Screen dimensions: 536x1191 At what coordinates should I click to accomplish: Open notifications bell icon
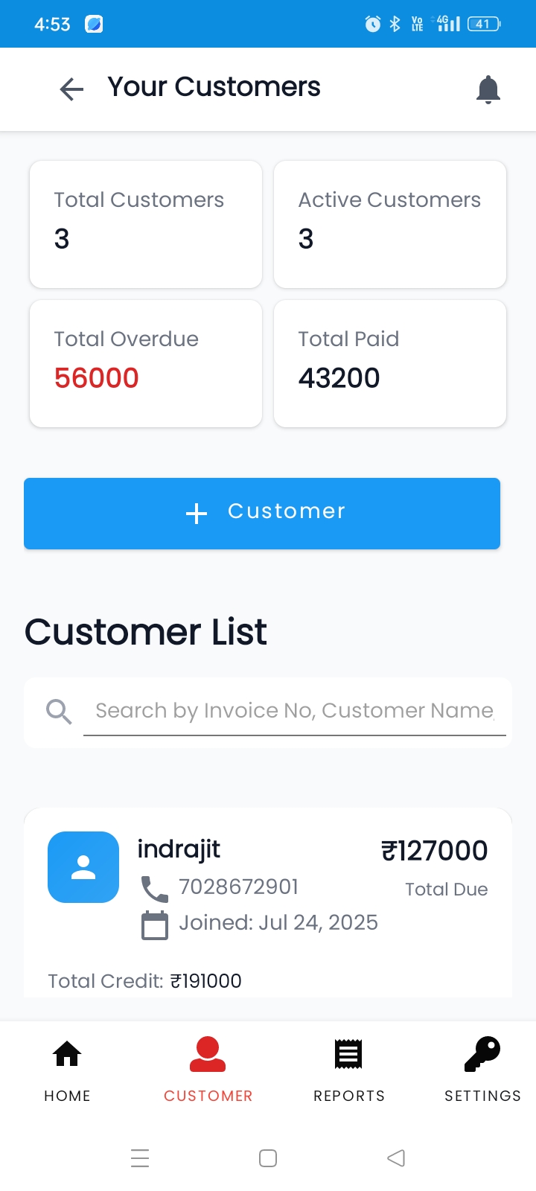pos(488,89)
